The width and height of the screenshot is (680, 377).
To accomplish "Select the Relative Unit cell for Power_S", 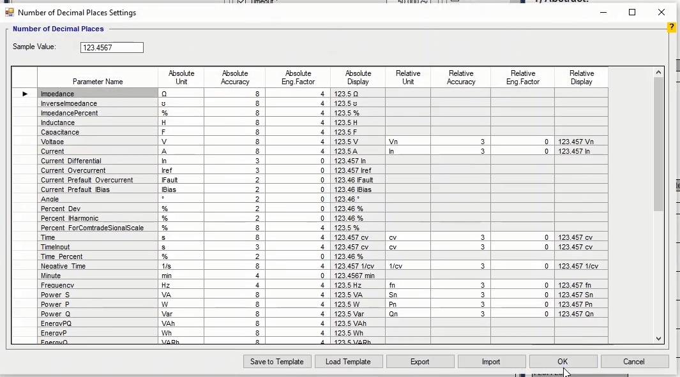I will click(x=408, y=295).
